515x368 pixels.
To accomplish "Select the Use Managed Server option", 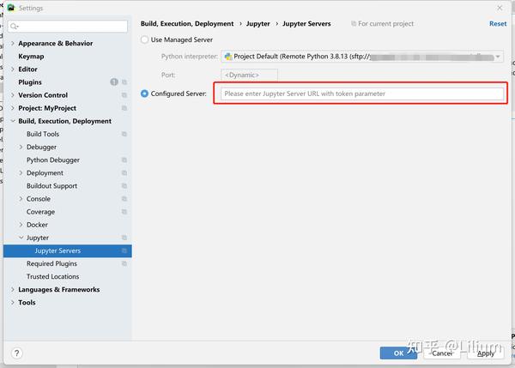I will tap(144, 40).
